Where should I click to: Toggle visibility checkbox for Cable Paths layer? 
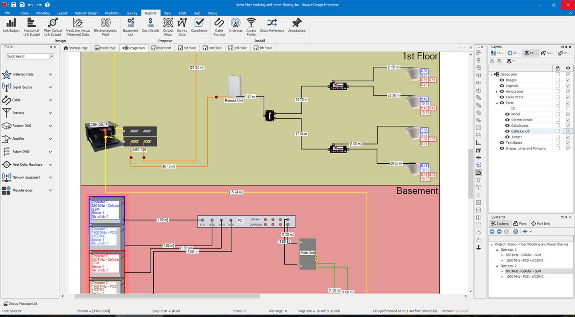click(x=568, y=97)
